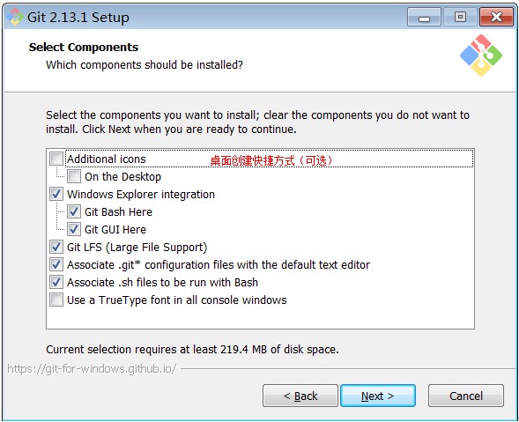Click the Next button to continue
The image size is (519, 422).
(x=378, y=396)
